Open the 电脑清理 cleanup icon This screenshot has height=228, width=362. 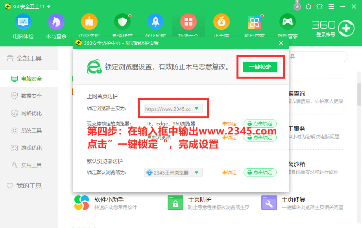89,22
